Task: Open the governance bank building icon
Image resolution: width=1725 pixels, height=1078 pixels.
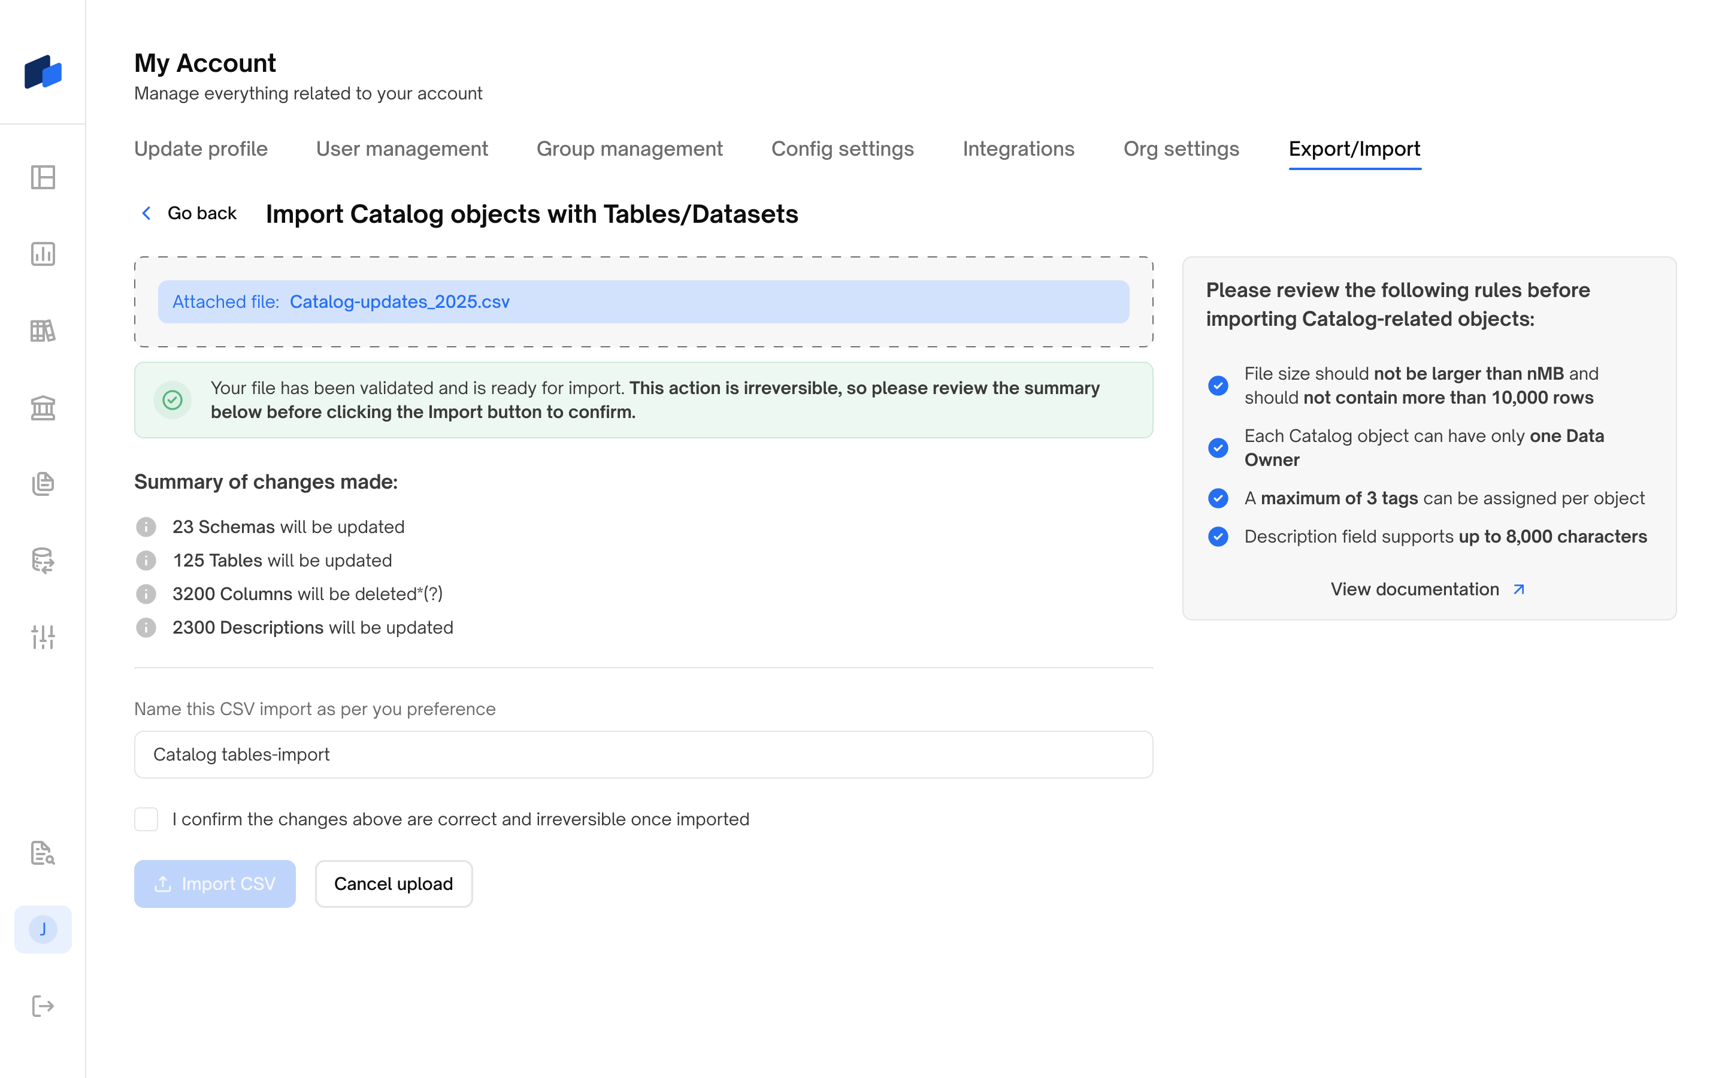Action: click(x=43, y=408)
